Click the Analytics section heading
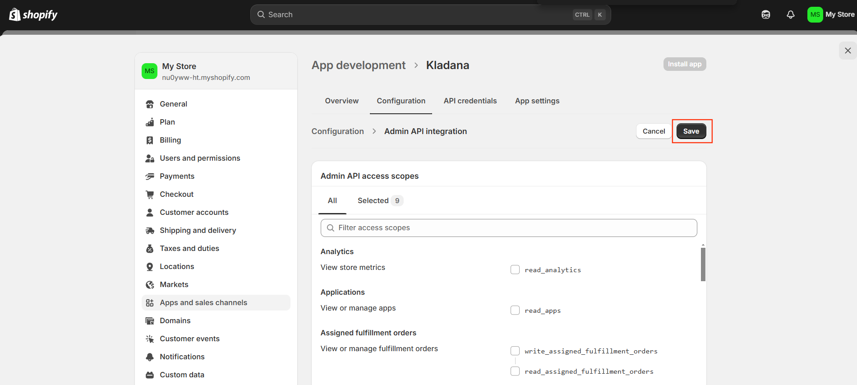857x385 pixels. click(x=337, y=252)
